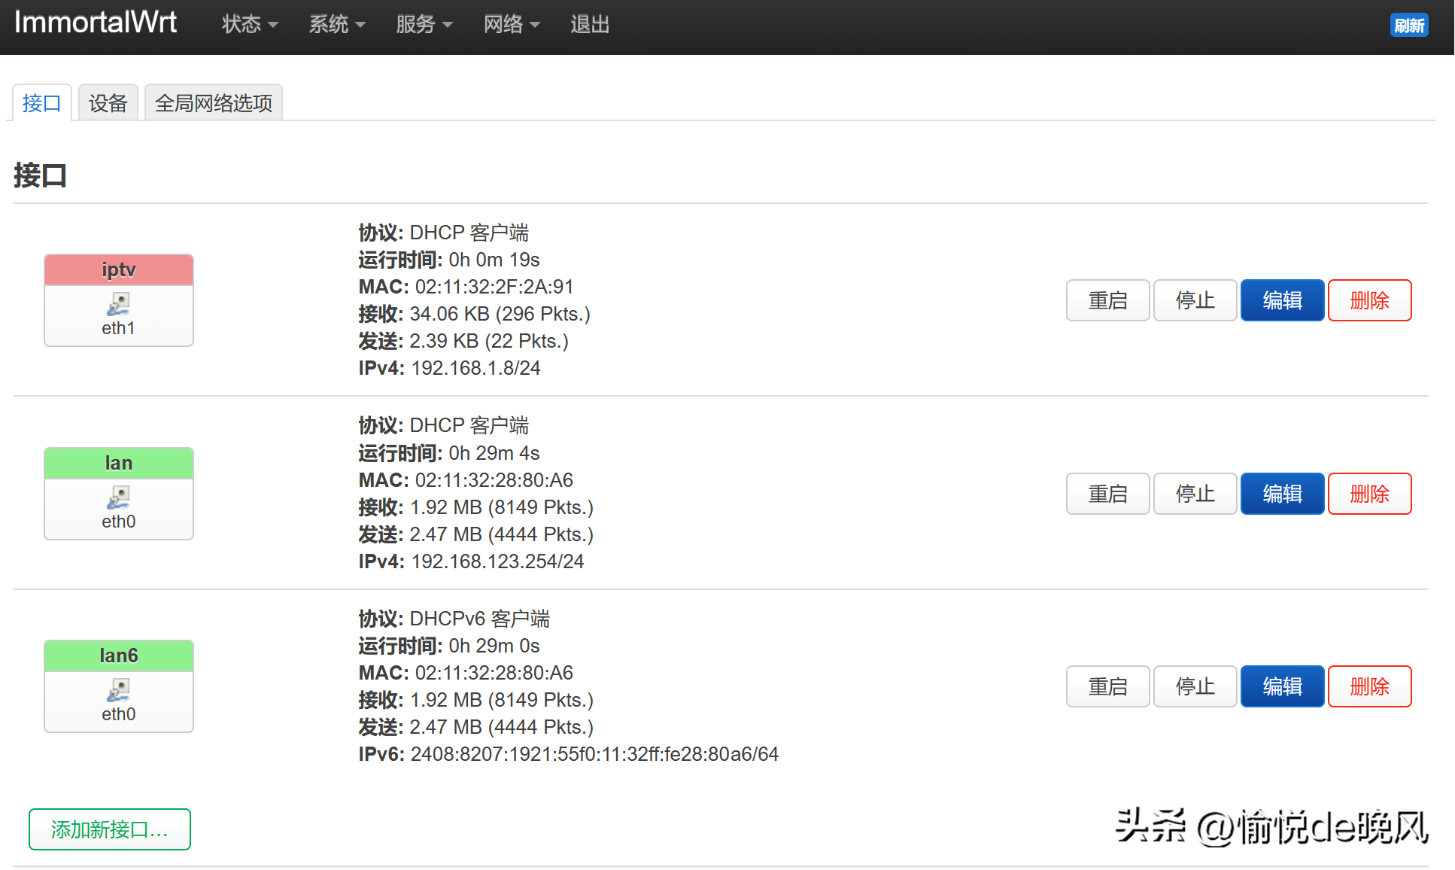Edit the lan6 interface
The width and height of the screenshot is (1455, 870).
(1282, 686)
